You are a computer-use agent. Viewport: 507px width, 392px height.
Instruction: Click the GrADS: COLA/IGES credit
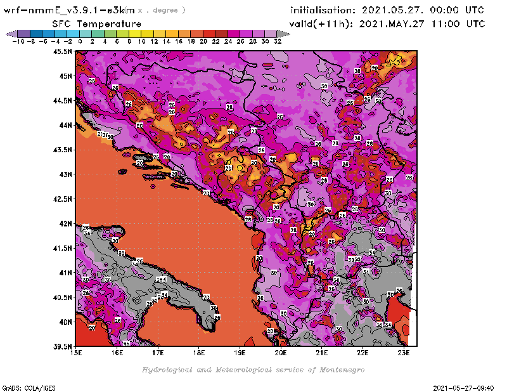point(29,388)
